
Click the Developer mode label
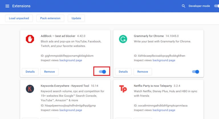coord(199,6)
